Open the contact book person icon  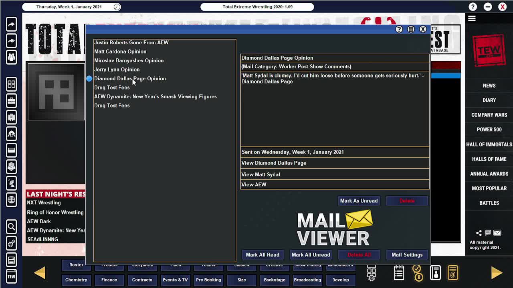435,273
